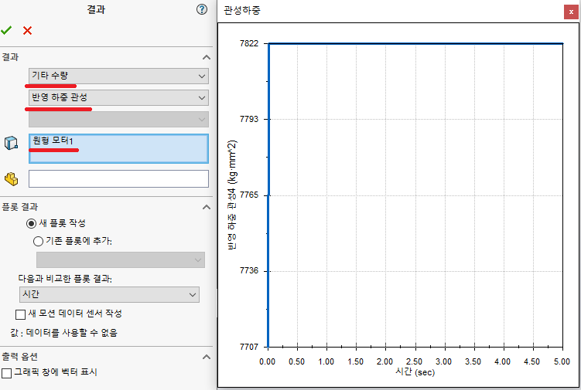Click the y-axis value 7793
The image size is (581, 390).
click(x=249, y=119)
